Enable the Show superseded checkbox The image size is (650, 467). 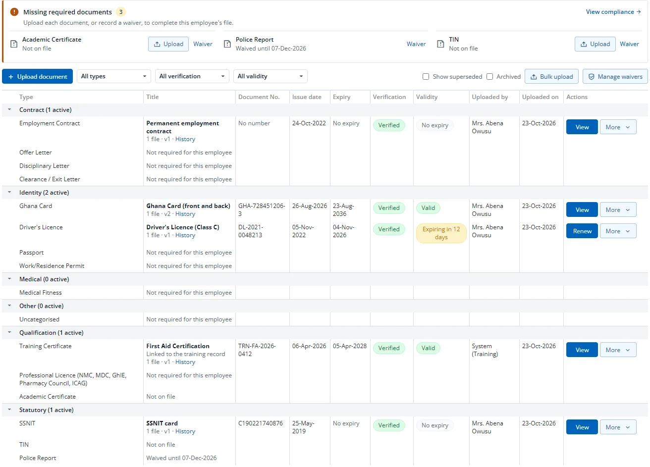[x=426, y=77]
